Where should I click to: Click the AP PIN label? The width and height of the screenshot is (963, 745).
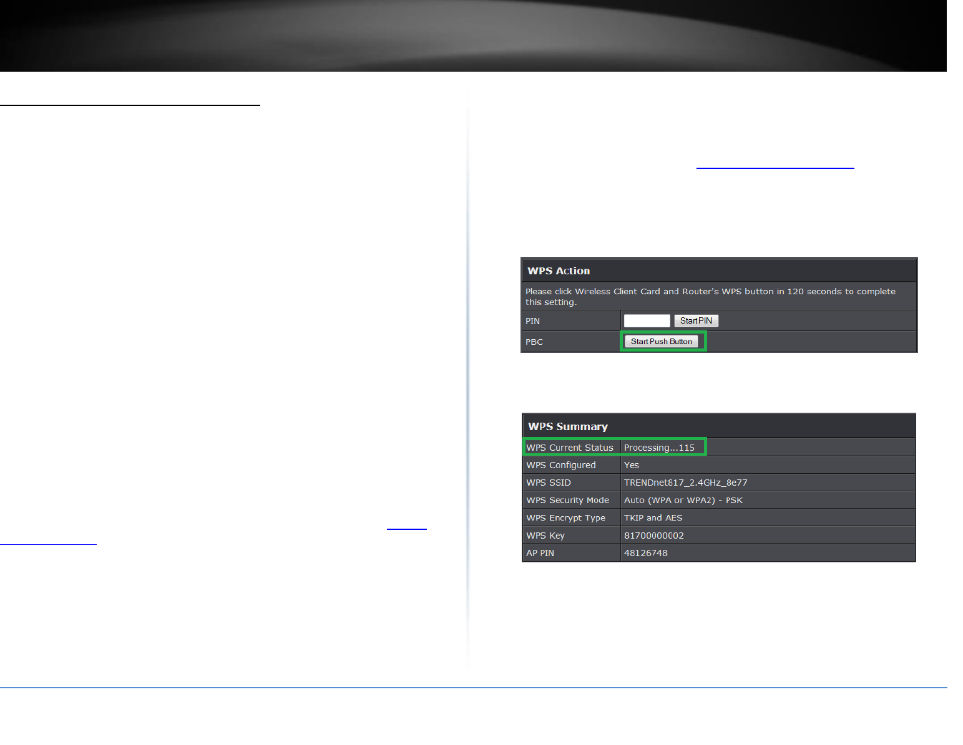540,553
